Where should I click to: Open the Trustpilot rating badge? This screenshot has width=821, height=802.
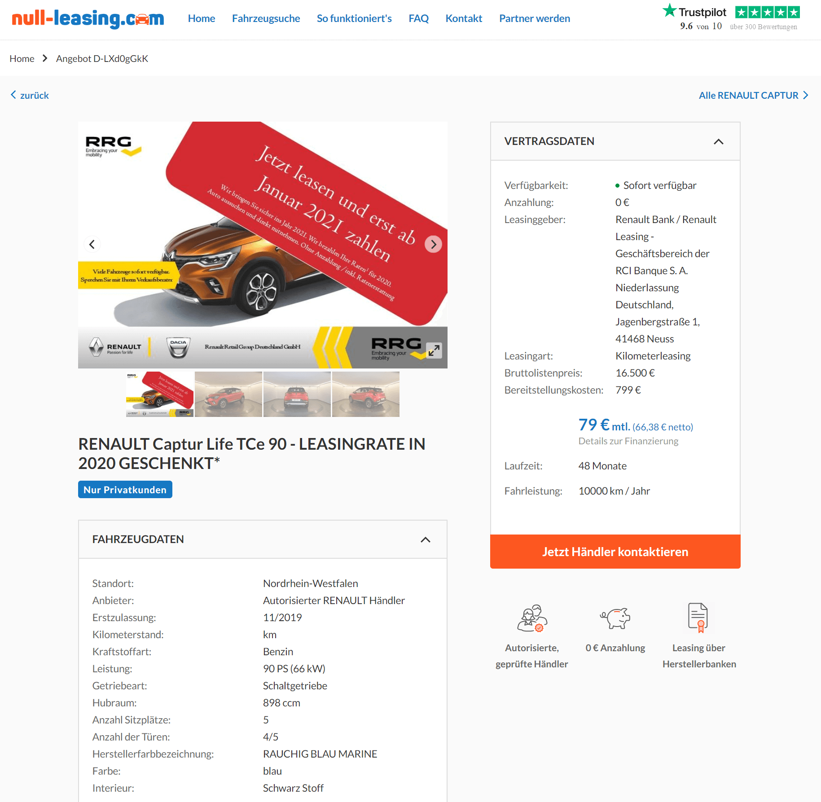pyautogui.click(x=731, y=18)
